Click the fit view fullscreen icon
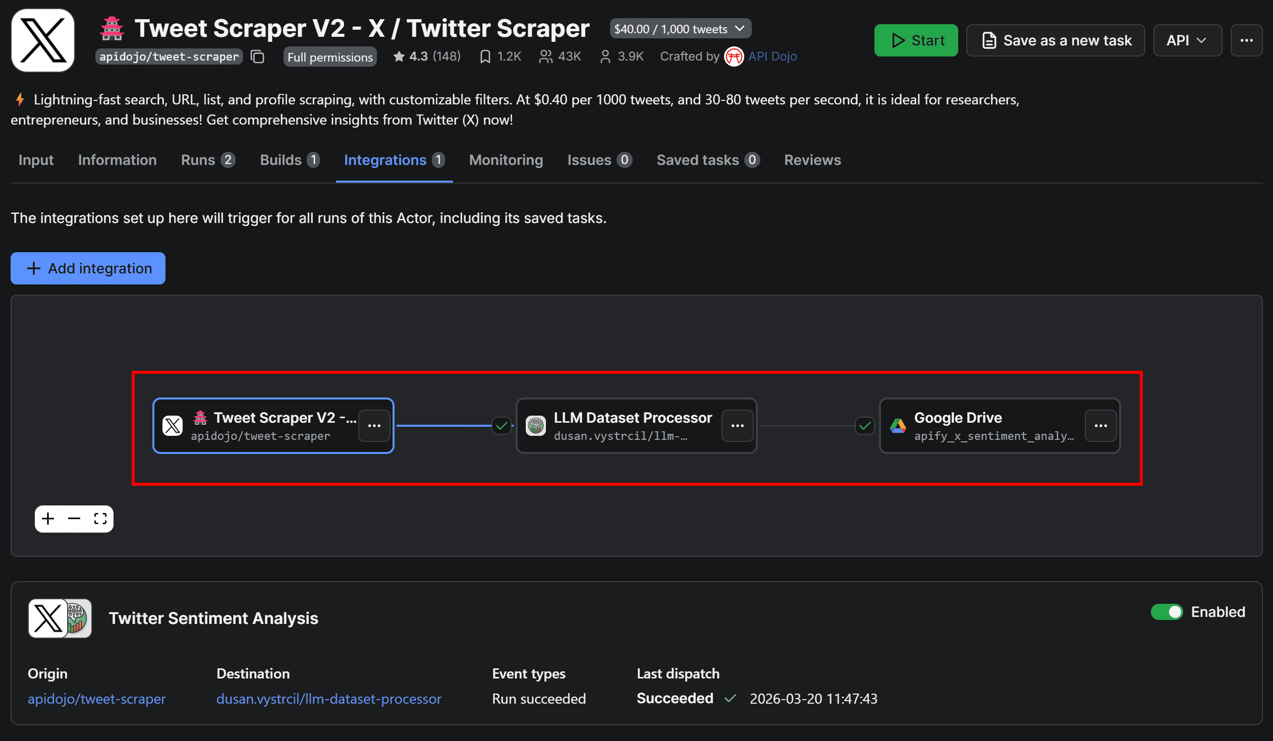The width and height of the screenshot is (1273, 741). [100, 519]
